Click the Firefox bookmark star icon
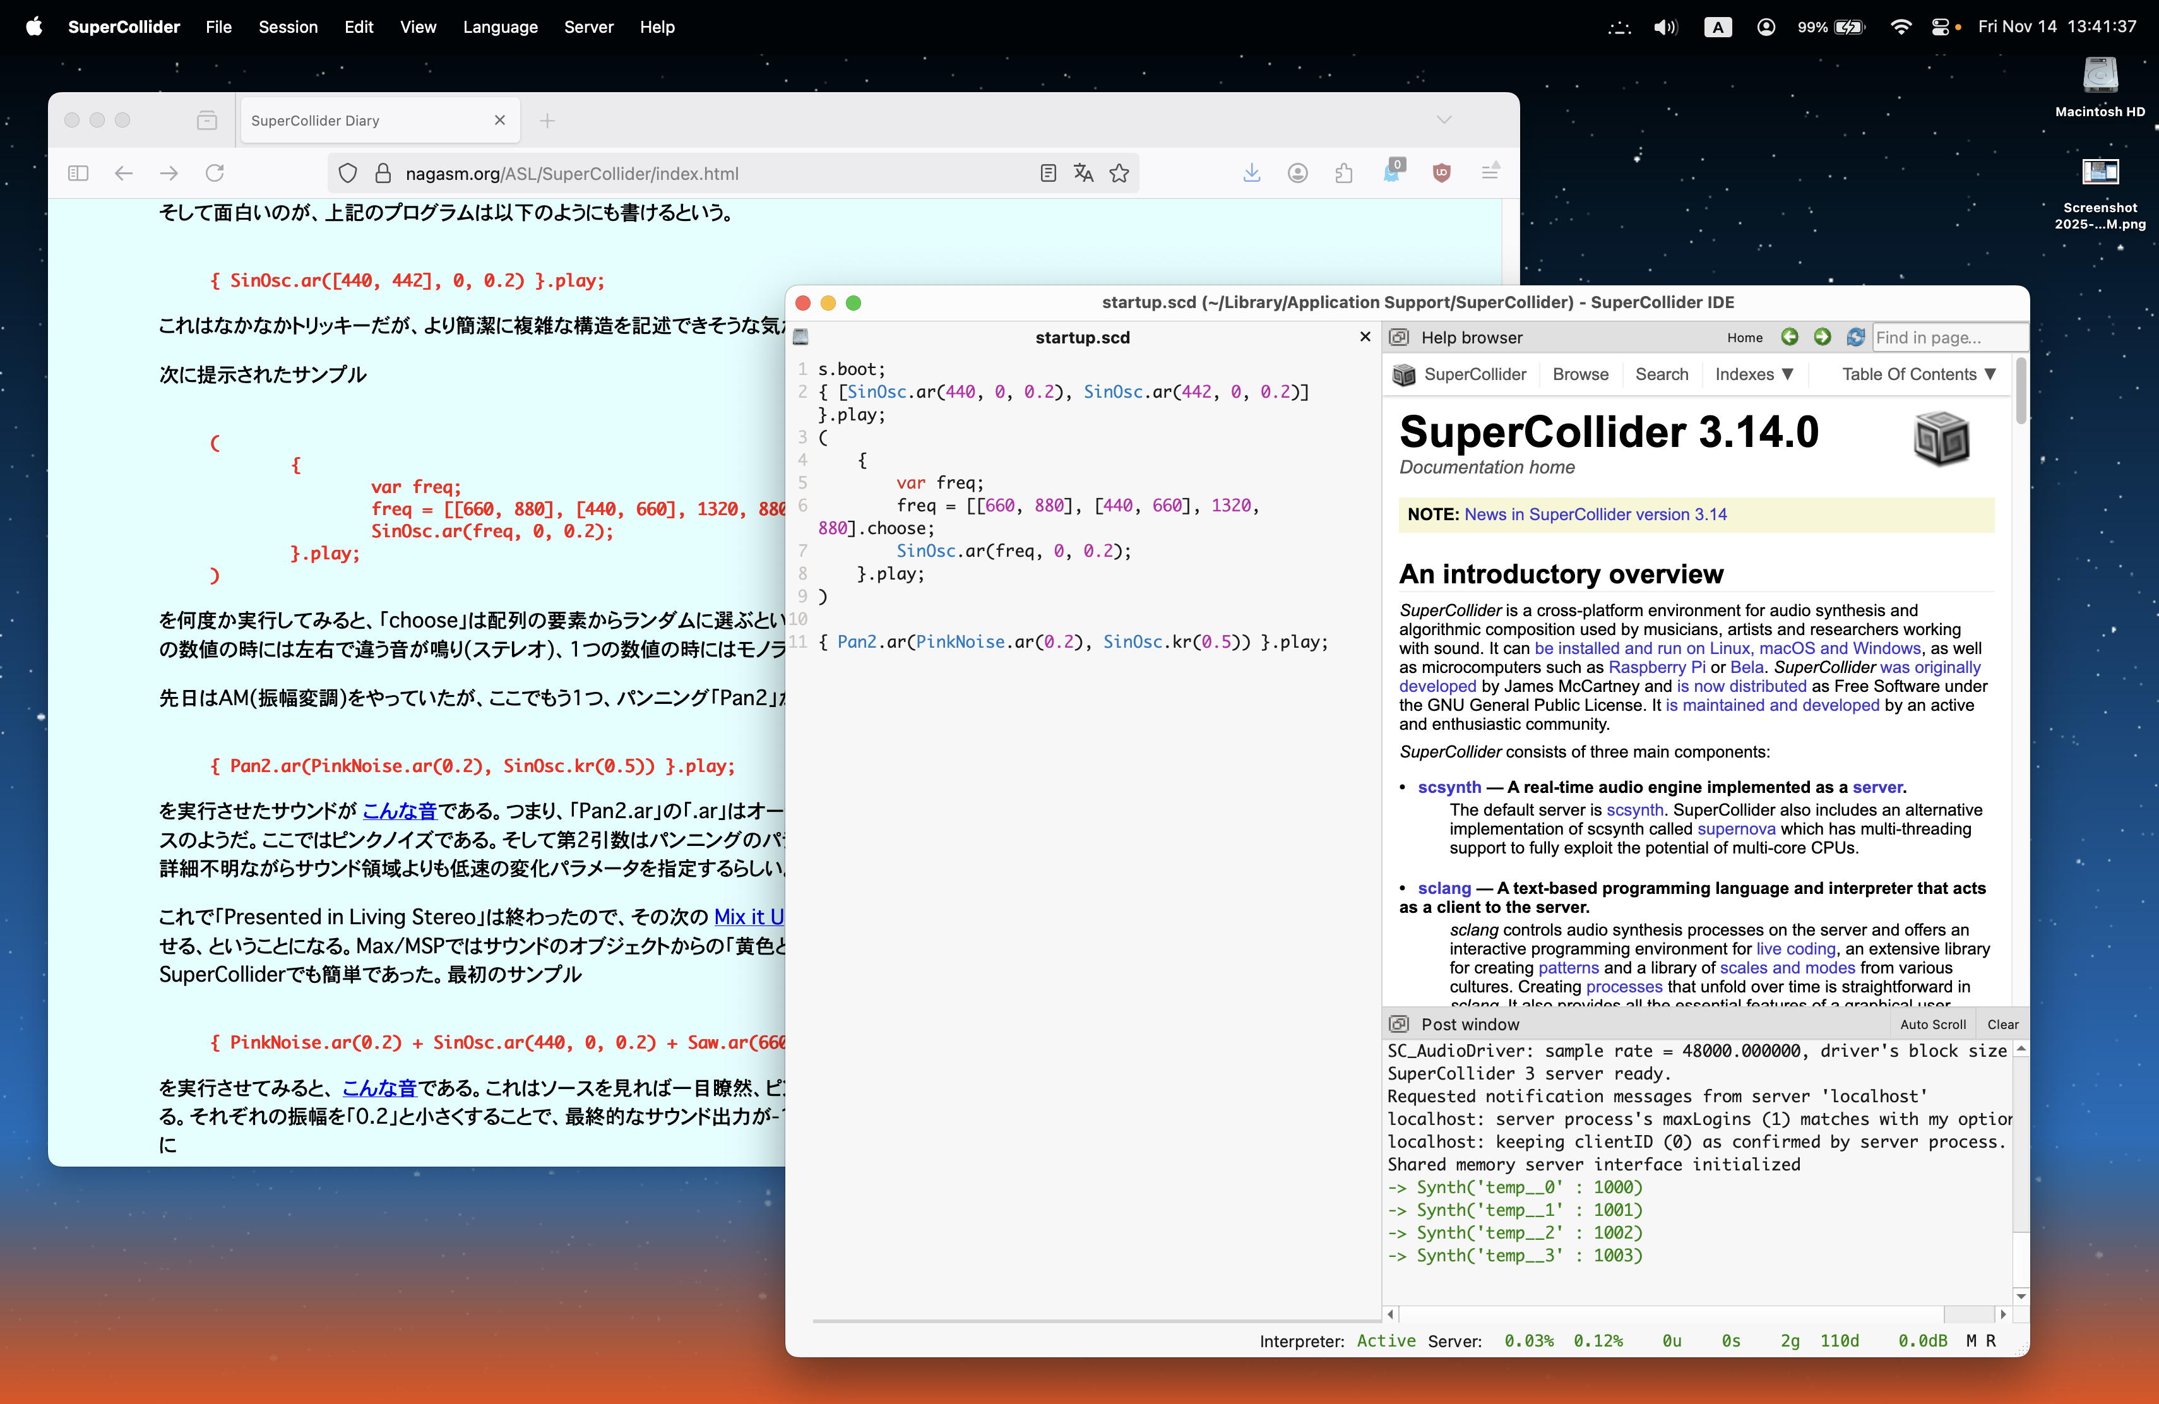The image size is (2159, 1404). 1119,173
